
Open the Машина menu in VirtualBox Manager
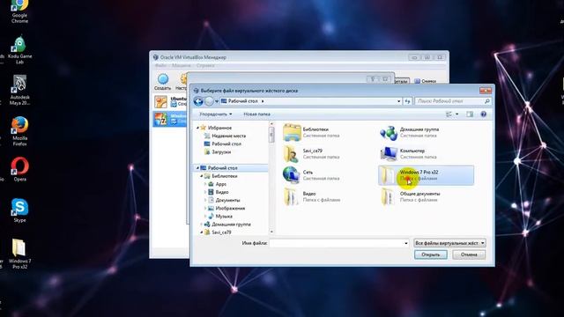click(181, 66)
